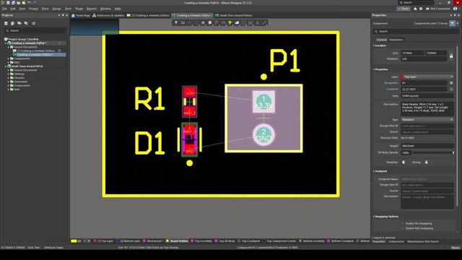
Task: Expand the Small Chess Board project node
Action: 6,66
